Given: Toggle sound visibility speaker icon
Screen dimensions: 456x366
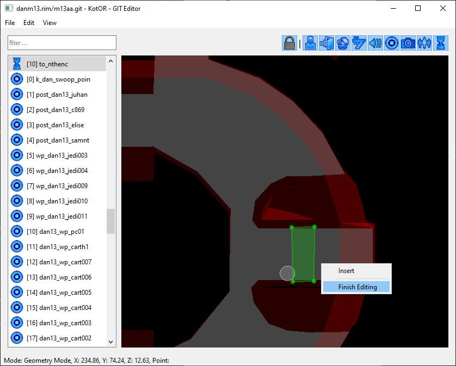Looking at the screenshot, I should [x=375, y=43].
